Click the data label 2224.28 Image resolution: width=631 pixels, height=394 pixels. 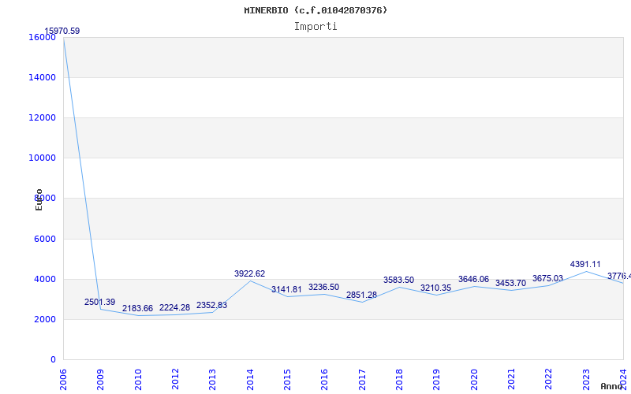(174, 307)
